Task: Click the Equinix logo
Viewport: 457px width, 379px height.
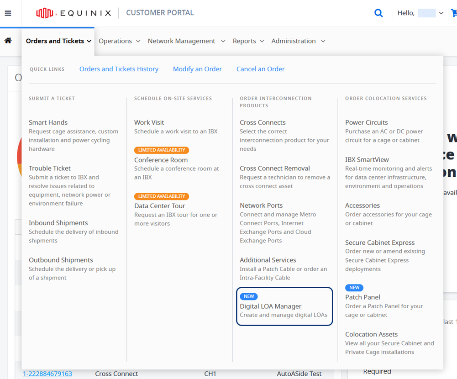Action: pyautogui.click(x=74, y=13)
